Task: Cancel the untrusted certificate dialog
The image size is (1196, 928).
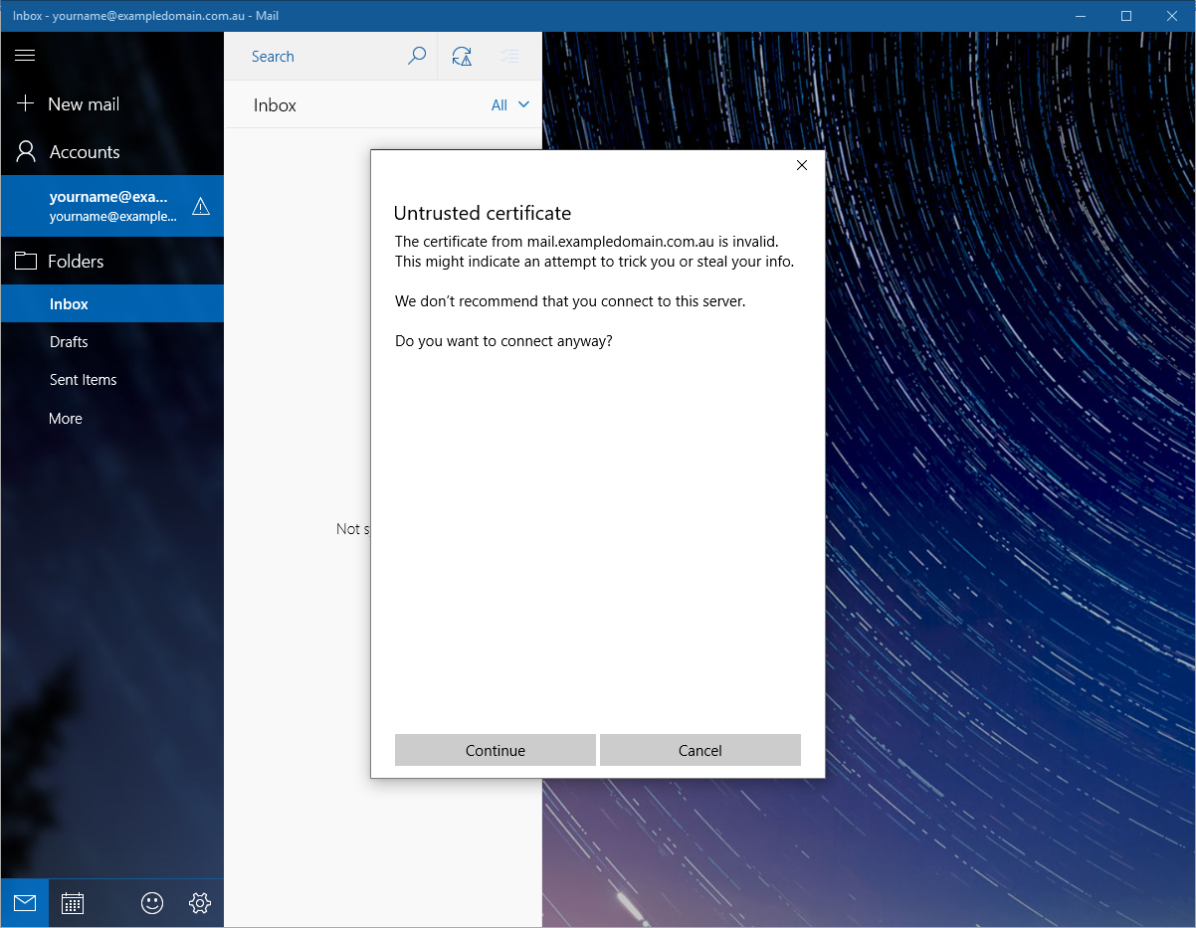Action: 699,750
